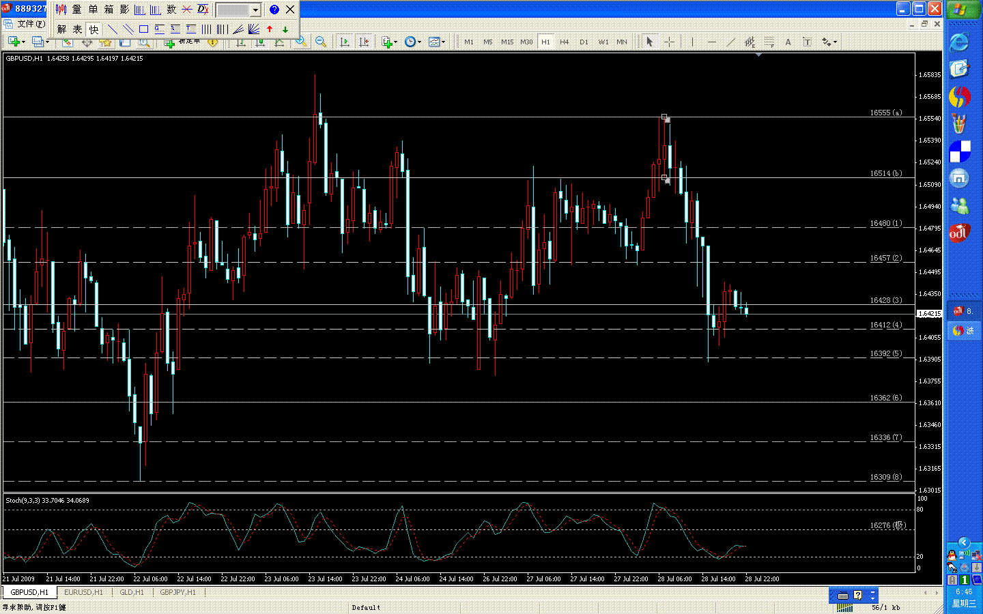Click the current price tag 1.64215
The image size is (983, 614).
[929, 314]
